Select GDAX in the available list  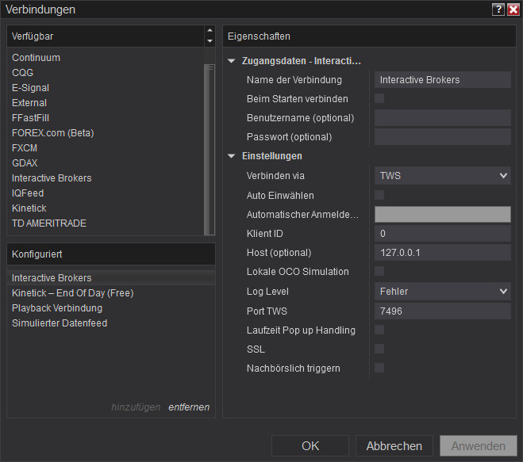click(25, 163)
